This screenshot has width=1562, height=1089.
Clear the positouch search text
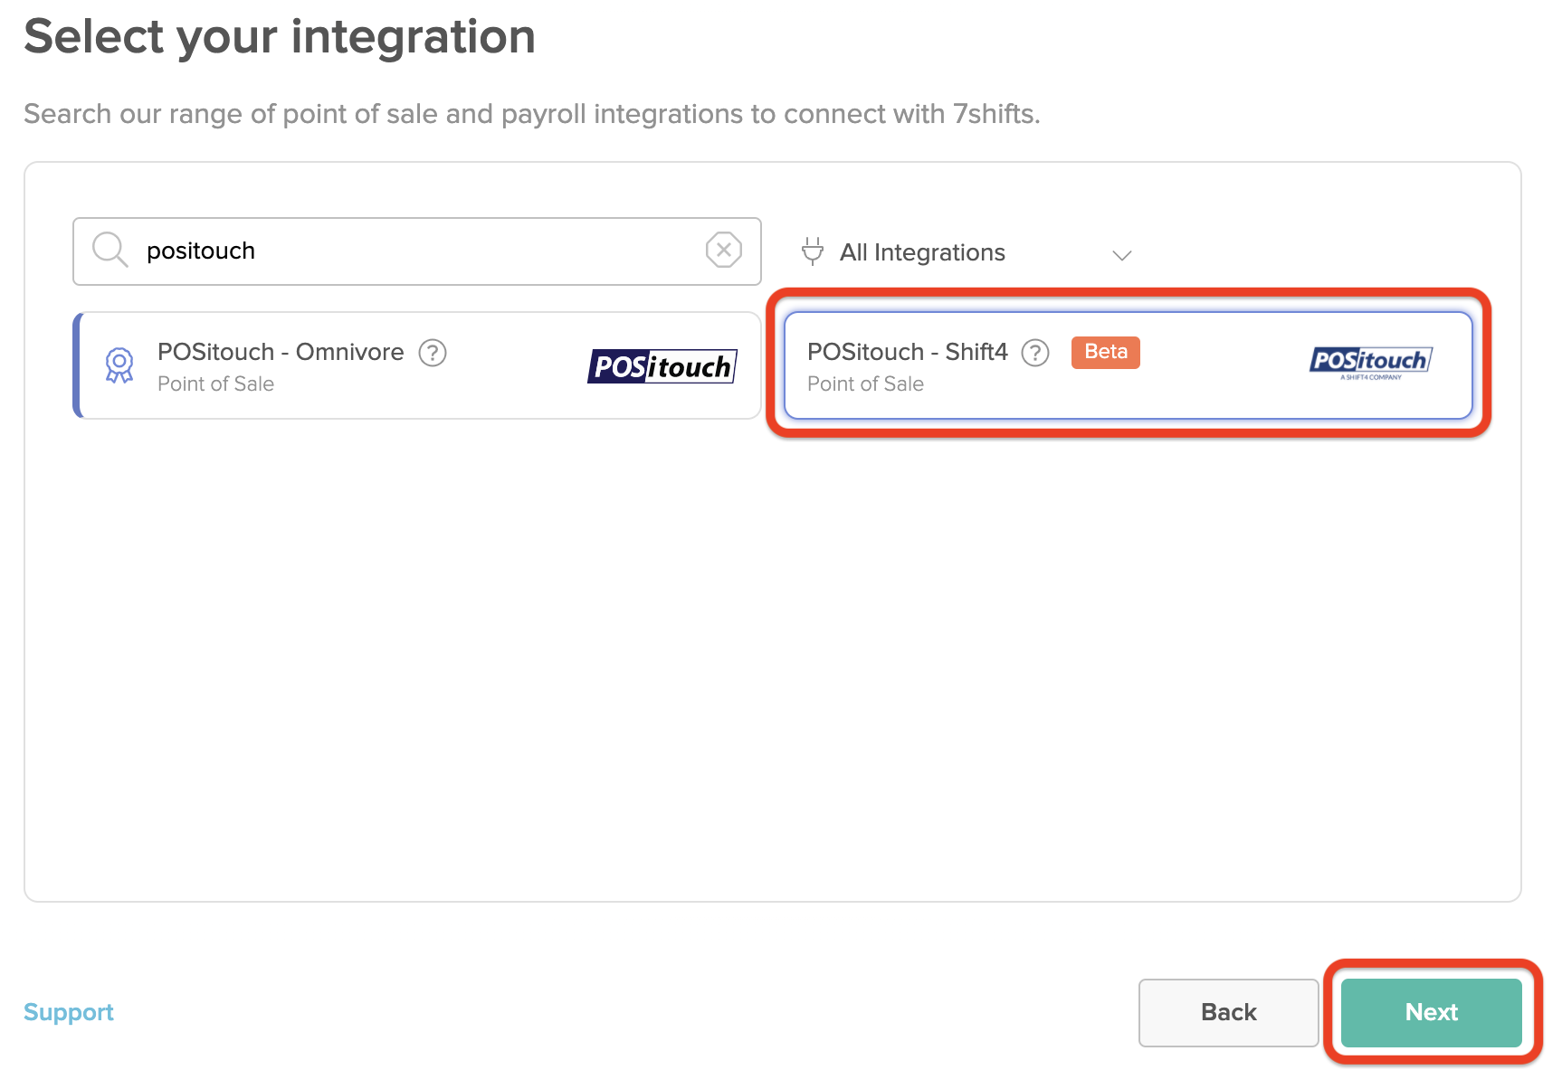pos(724,250)
